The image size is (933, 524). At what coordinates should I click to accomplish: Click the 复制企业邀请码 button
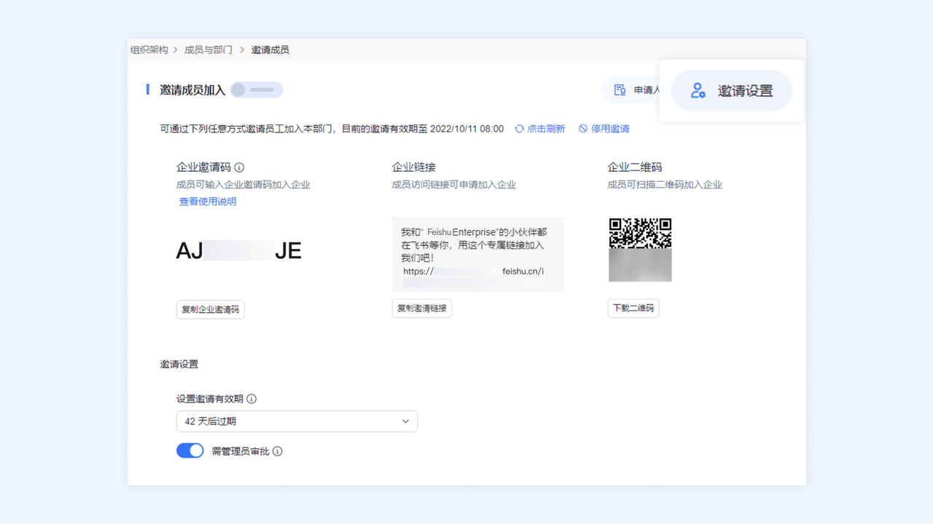click(211, 309)
